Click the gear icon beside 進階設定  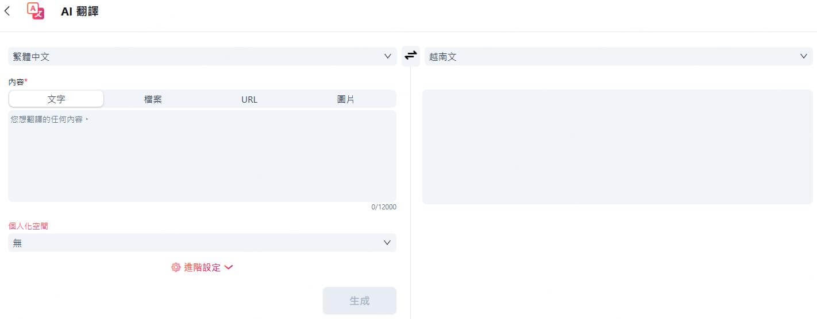[x=176, y=267]
